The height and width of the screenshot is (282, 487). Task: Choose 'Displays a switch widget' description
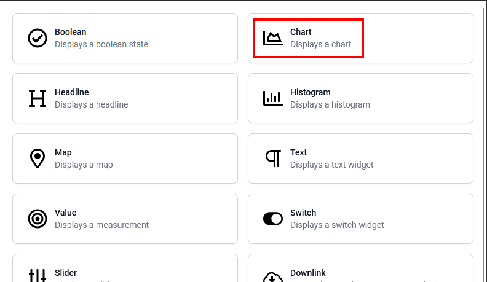337,225
